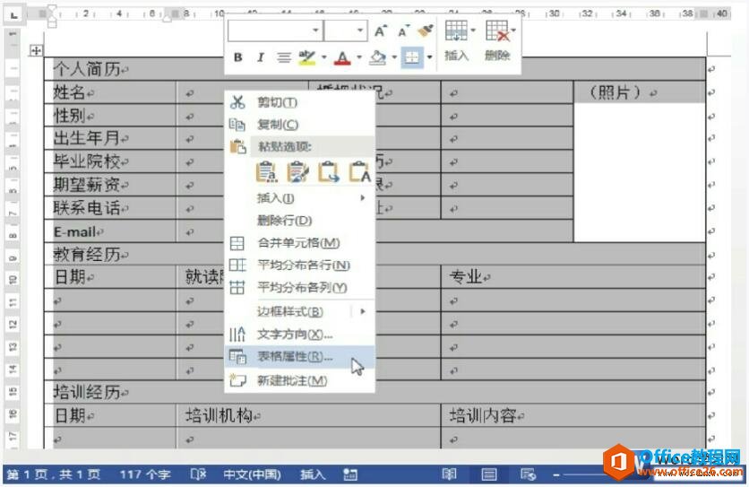Click the tab selector at ruler corner

pos(13,15)
